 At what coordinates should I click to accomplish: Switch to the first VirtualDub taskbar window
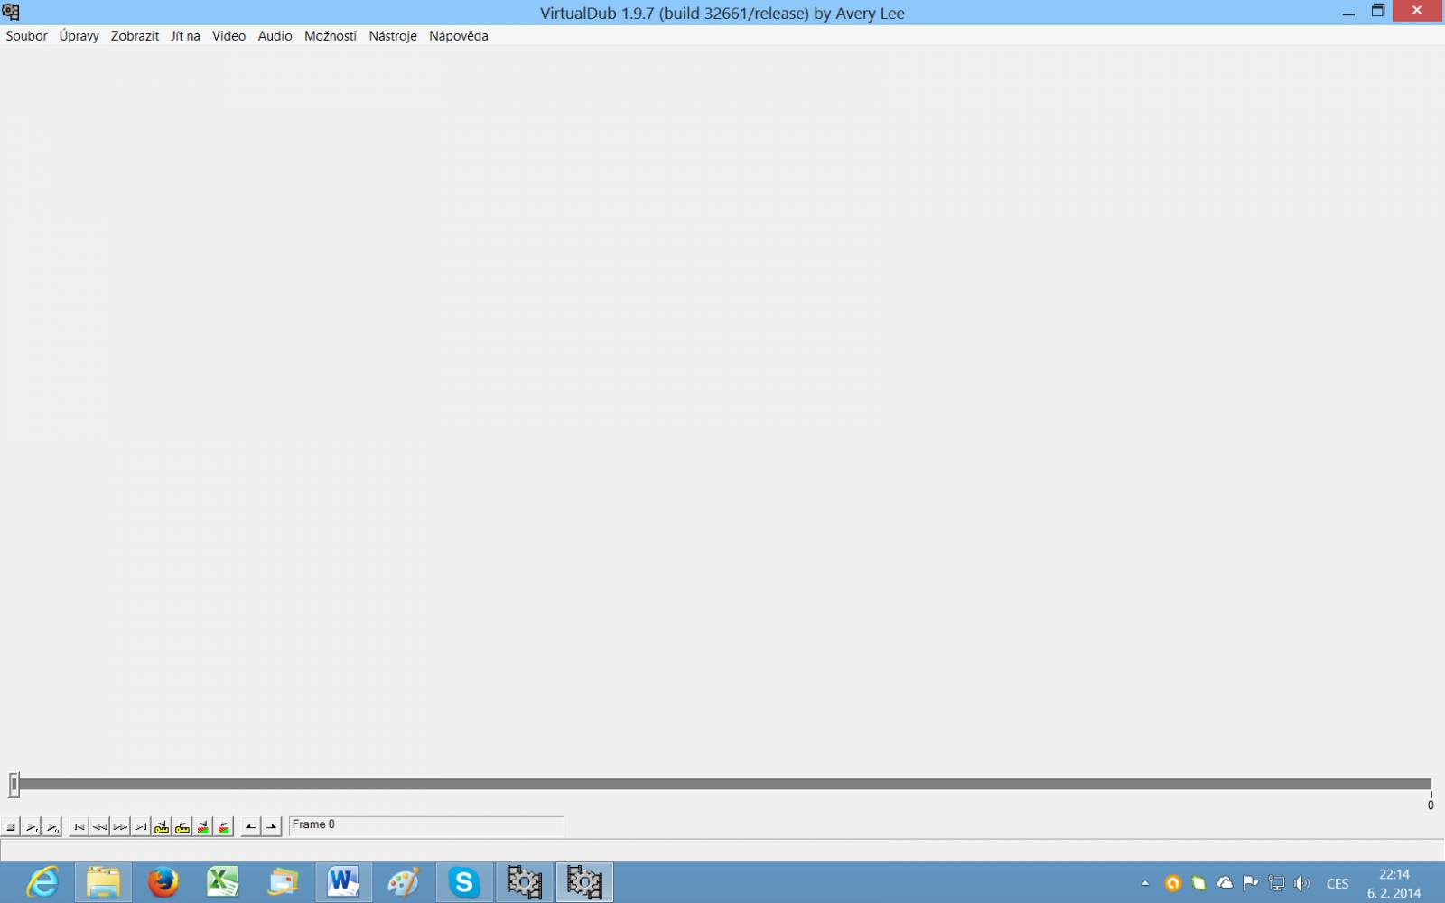[x=524, y=882]
